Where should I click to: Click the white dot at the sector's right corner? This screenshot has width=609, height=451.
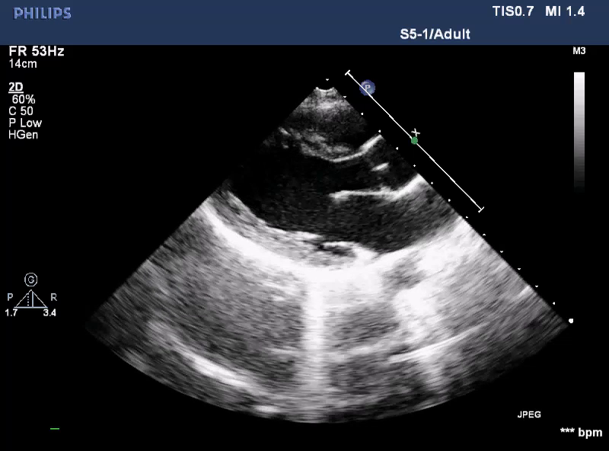tap(571, 321)
